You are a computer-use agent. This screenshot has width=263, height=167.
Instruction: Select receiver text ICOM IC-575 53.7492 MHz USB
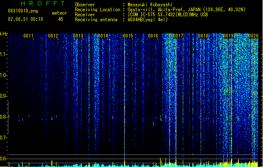point(168,15)
